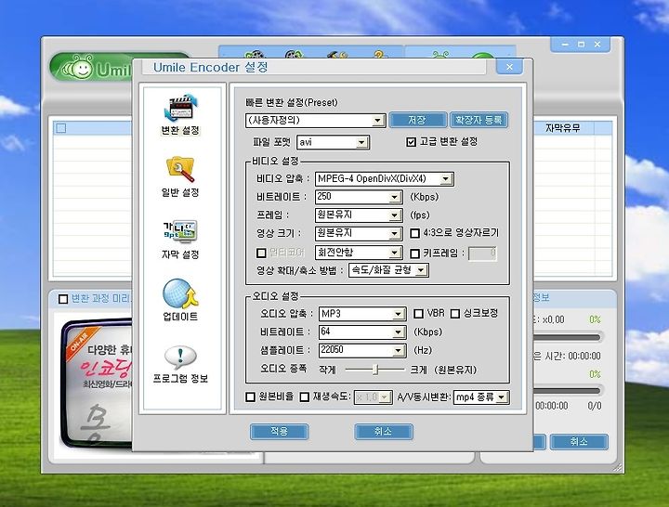Toggle the 멀티코어 checkbox
The width and height of the screenshot is (669, 507).
tap(261, 253)
